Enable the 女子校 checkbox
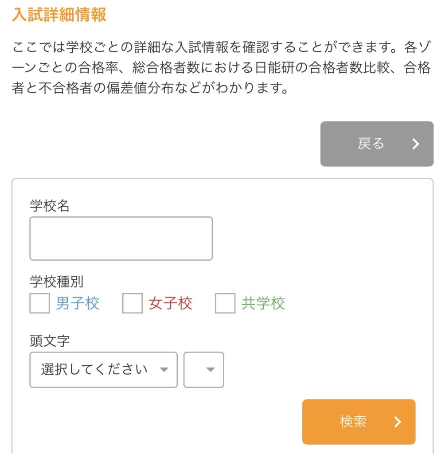Image resolution: width=445 pixels, height=454 pixels. click(133, 304)
